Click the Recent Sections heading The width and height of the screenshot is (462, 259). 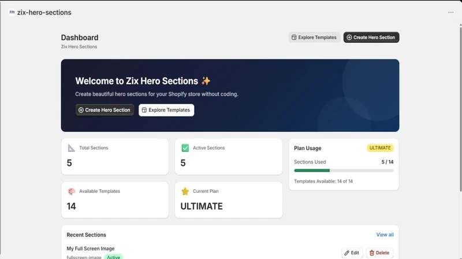[x=86, y=235]
